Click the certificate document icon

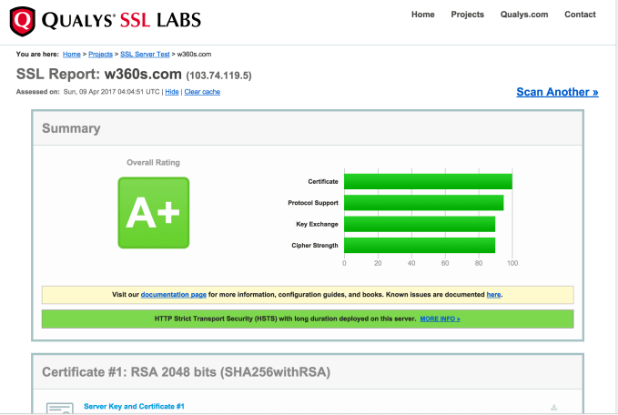(60, 408)
